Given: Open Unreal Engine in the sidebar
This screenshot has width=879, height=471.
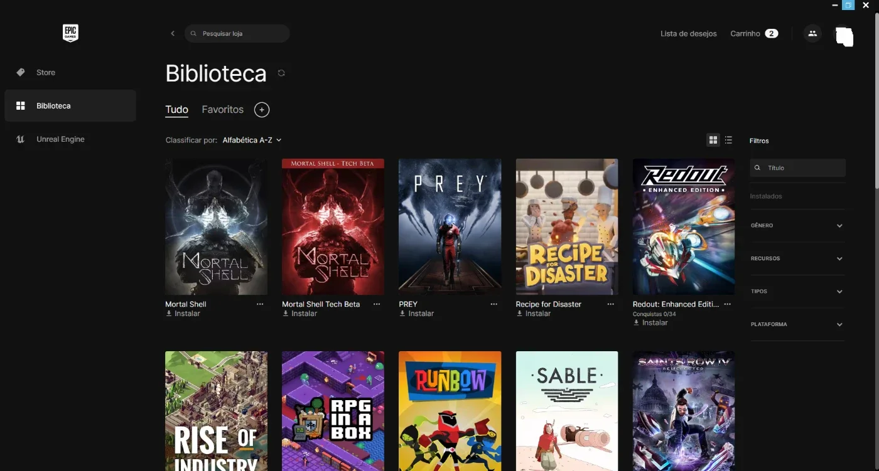Looking at the screenshot, I should pyautogui.click(x=70, y=139).
